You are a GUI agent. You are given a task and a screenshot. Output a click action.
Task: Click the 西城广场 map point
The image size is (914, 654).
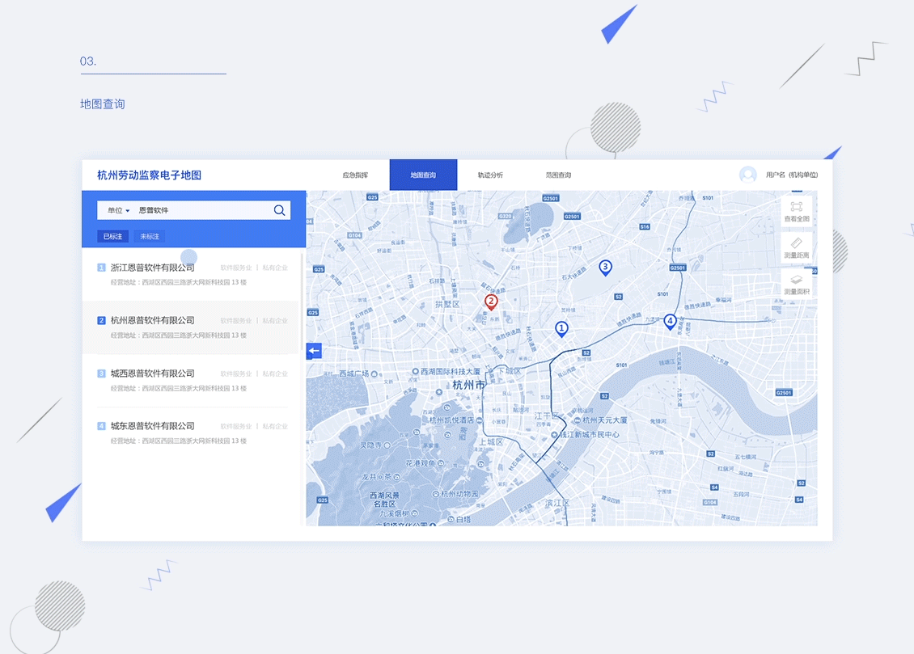(x=358, y=373)
